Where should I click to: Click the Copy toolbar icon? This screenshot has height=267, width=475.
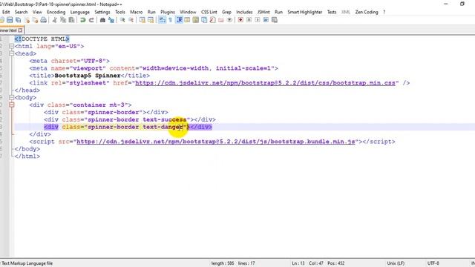[x=63, y=20]
